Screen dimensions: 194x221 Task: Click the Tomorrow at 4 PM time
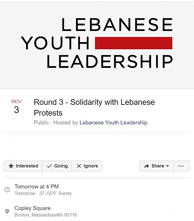pyautogui.click(x=37, y=186)
